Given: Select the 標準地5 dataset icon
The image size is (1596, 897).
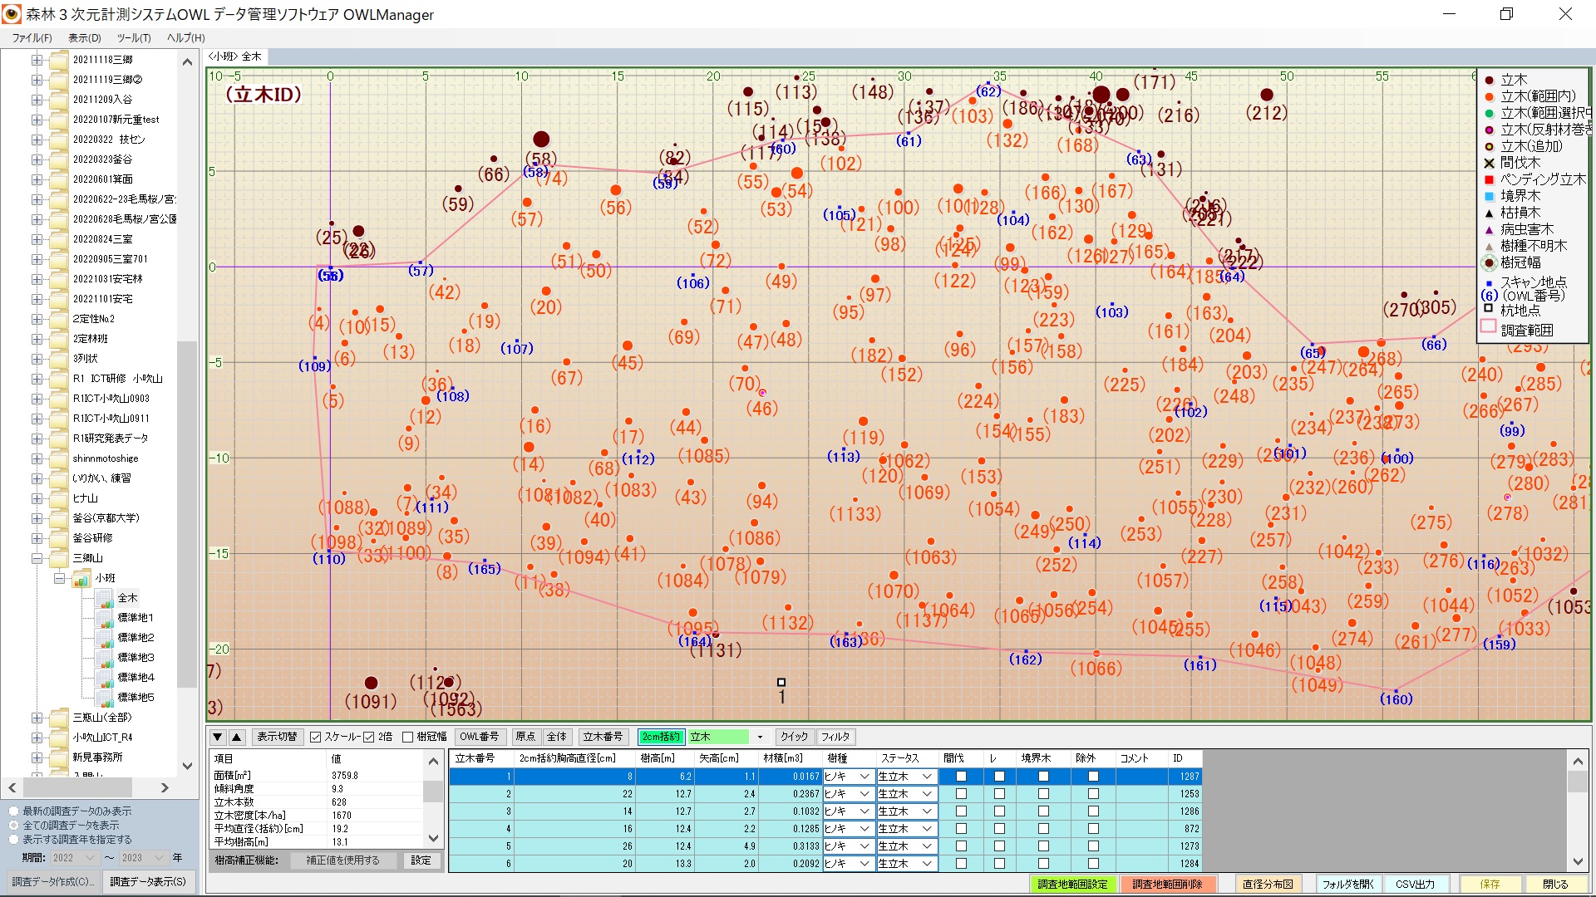Looking at the screenshot, I should (x=105, y=698).
